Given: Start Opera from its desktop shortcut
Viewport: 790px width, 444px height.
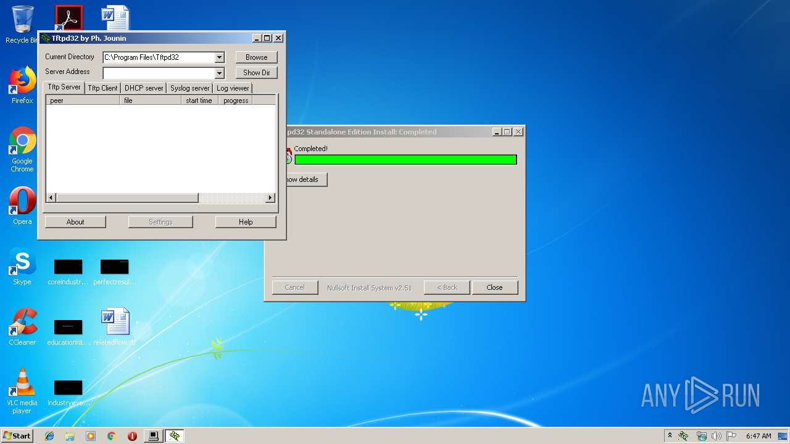Looking at the screenshot, I should coord(22,206).
